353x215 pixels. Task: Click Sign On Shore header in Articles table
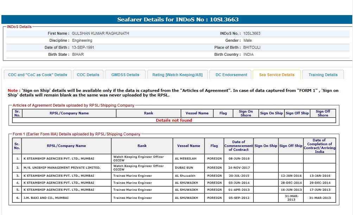click(x=246, y=113)
